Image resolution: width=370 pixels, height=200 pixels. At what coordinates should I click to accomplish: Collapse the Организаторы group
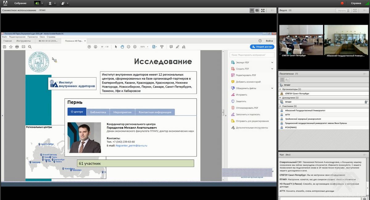[x=280, y=89]
